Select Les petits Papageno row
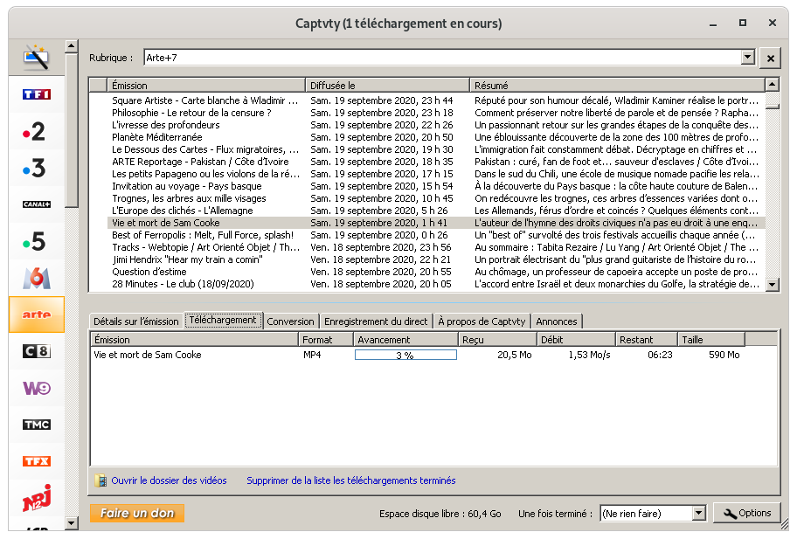This screenshot has width=797, height=539. (436, 174)
